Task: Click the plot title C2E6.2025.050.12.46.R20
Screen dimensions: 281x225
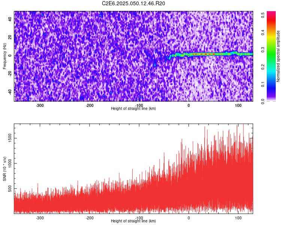Action: (x=133, y=3)
